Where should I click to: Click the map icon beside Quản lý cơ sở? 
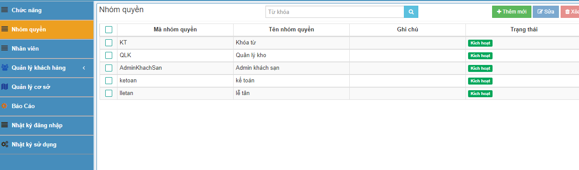[5, 87]
